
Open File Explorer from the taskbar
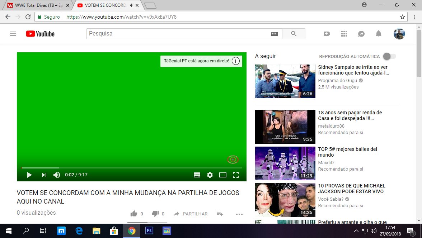tap(96, 231)
